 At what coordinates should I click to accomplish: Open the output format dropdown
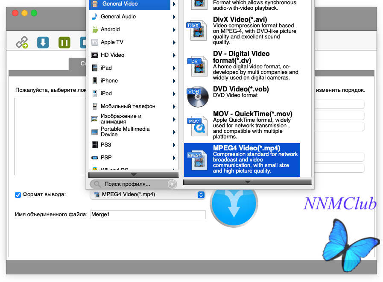coord(148,194)
